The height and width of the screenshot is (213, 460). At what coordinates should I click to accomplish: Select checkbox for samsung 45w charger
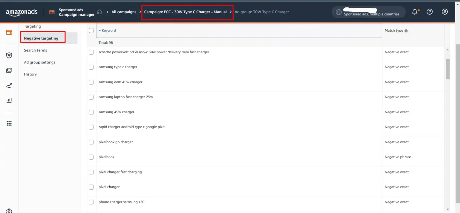click(x=91, y=112)
